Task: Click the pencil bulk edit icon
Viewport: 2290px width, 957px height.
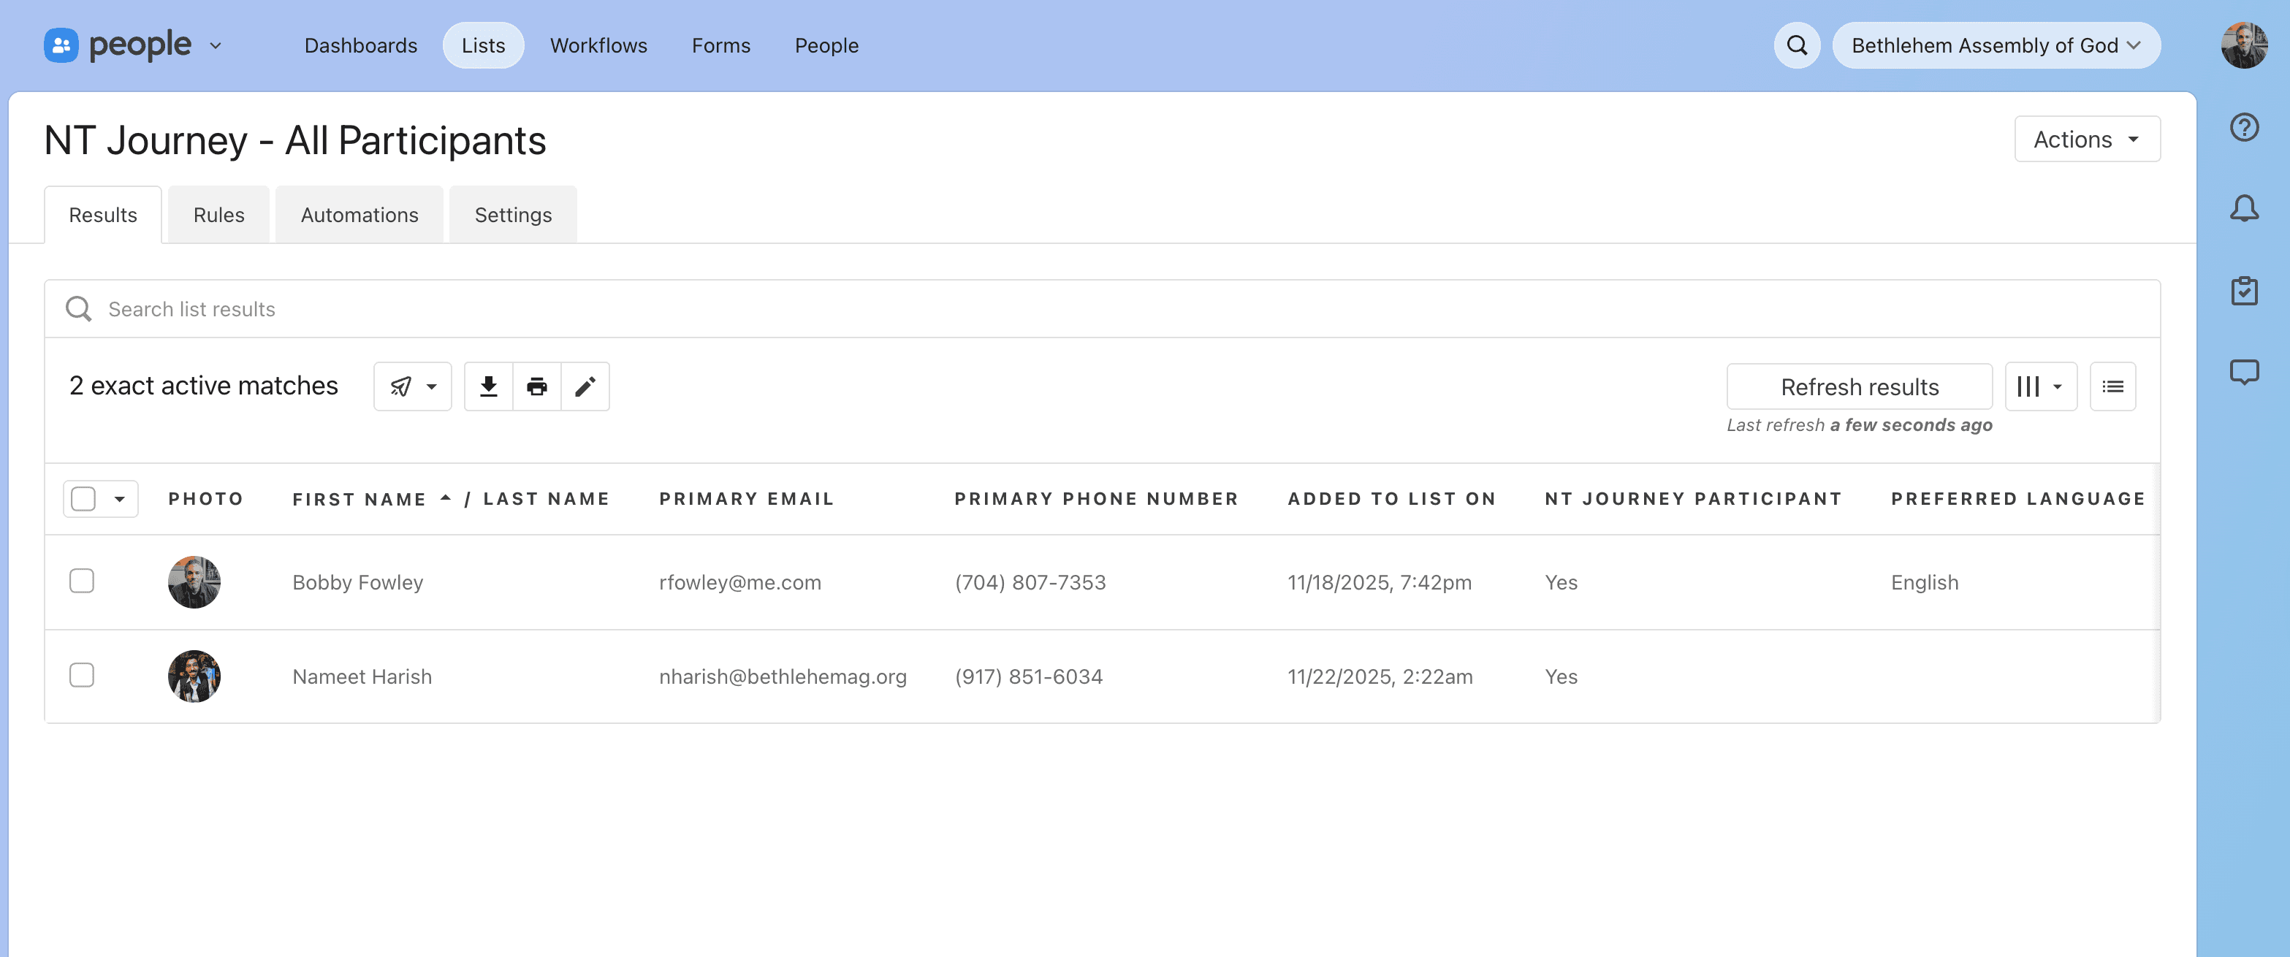Action: pyautogui.click(x=585, y=386)
